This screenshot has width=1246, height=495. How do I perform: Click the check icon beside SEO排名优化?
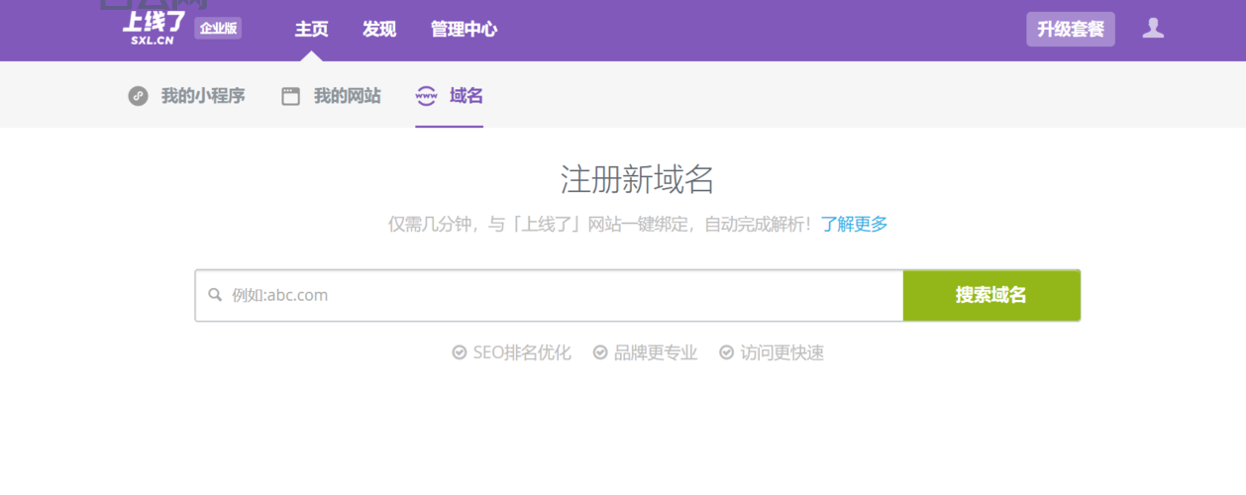point(460,352)
